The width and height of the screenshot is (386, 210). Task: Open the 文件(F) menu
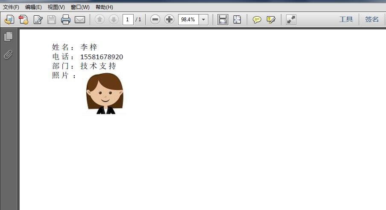pos(11,7)
